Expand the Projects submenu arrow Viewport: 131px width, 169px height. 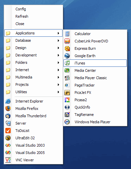58,84
